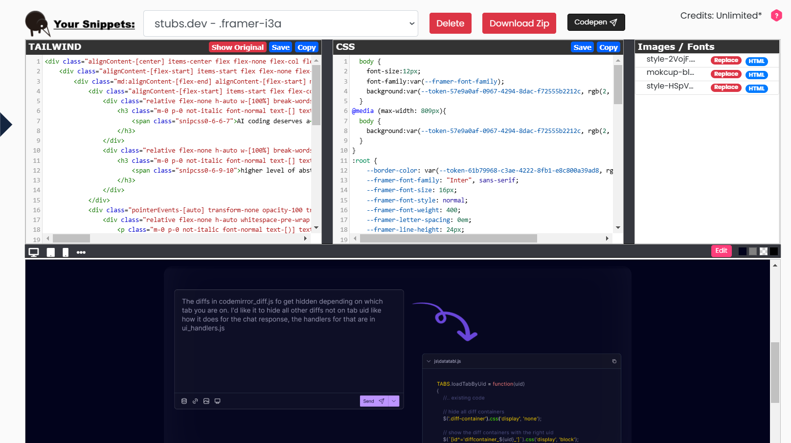Toggle Show Original in Tailwind panel
Screen dimensions: 791x443
pos(238,47)
